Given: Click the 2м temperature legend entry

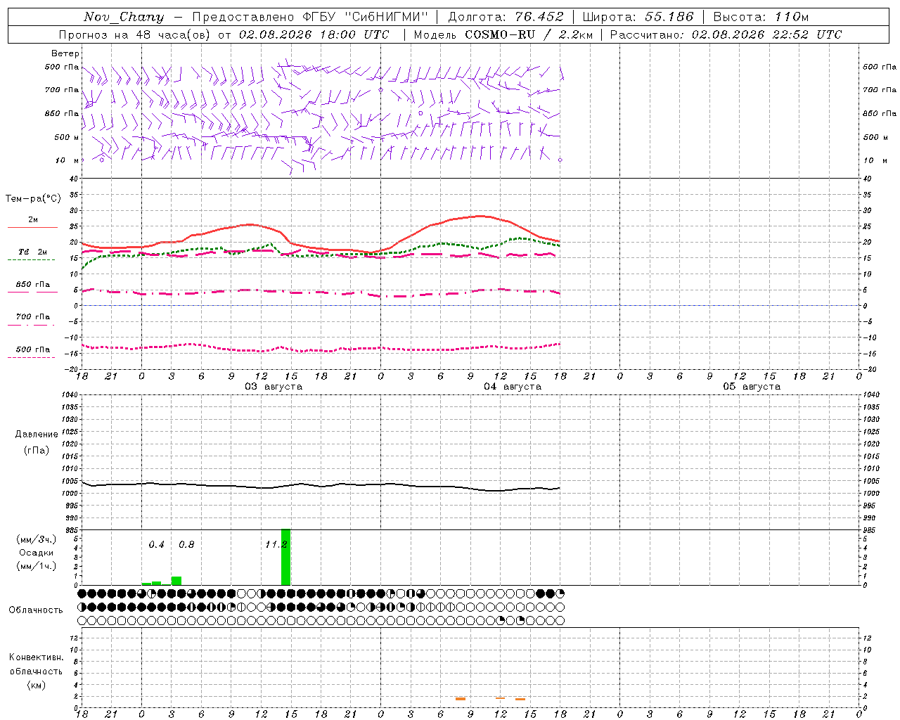Looking at the screenshot, I should click(x=33, y=219).
